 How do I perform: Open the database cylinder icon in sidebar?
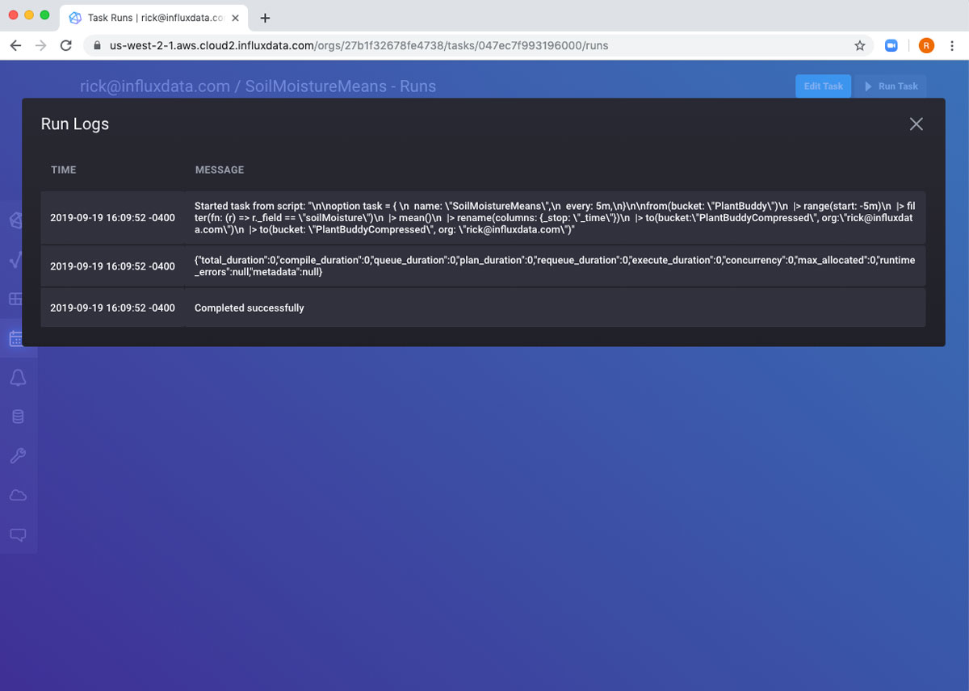17,417
